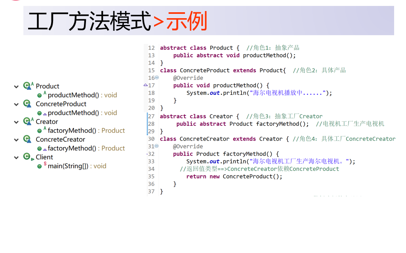Screen dimensions: 406x253
Task: Click 'return new ConcreteProduct();' code line
Action: (x=234, y=176)
